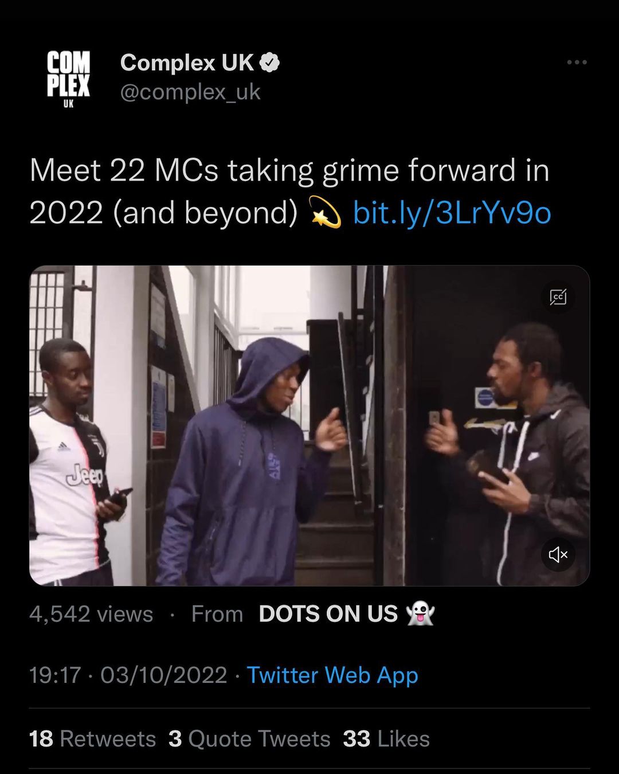Click the ghost emoji beside DOTS ON US
Viewport: 619px width, 774px height.
click(420, 613)
